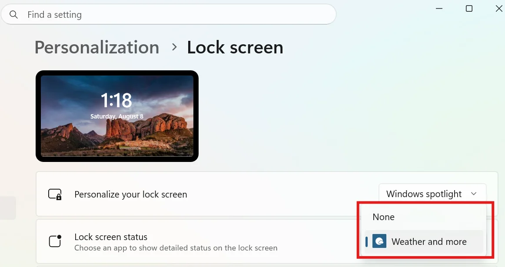Click the Personalize your lock screen row
505x267 pixels.
click(267, 194)
